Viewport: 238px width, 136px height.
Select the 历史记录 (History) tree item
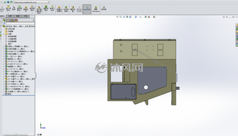[x=11, y=29]
